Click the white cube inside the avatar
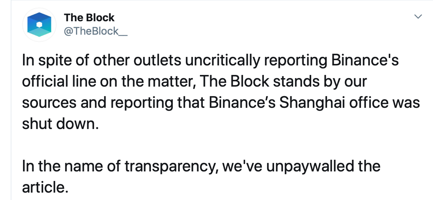The height and width of the screenshot is (200, 433). tap(39, 24)
